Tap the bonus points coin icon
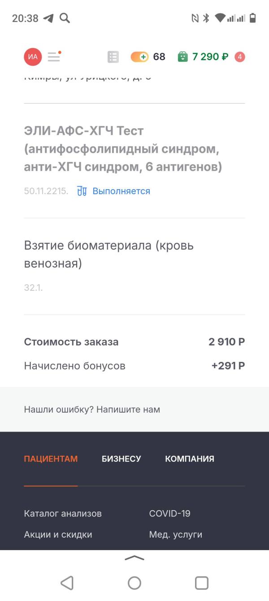 click(139, 57)
